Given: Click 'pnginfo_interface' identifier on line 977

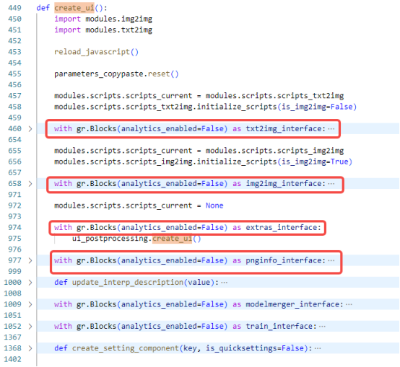Looking at the screenshot, I should [x=284, y=260].
